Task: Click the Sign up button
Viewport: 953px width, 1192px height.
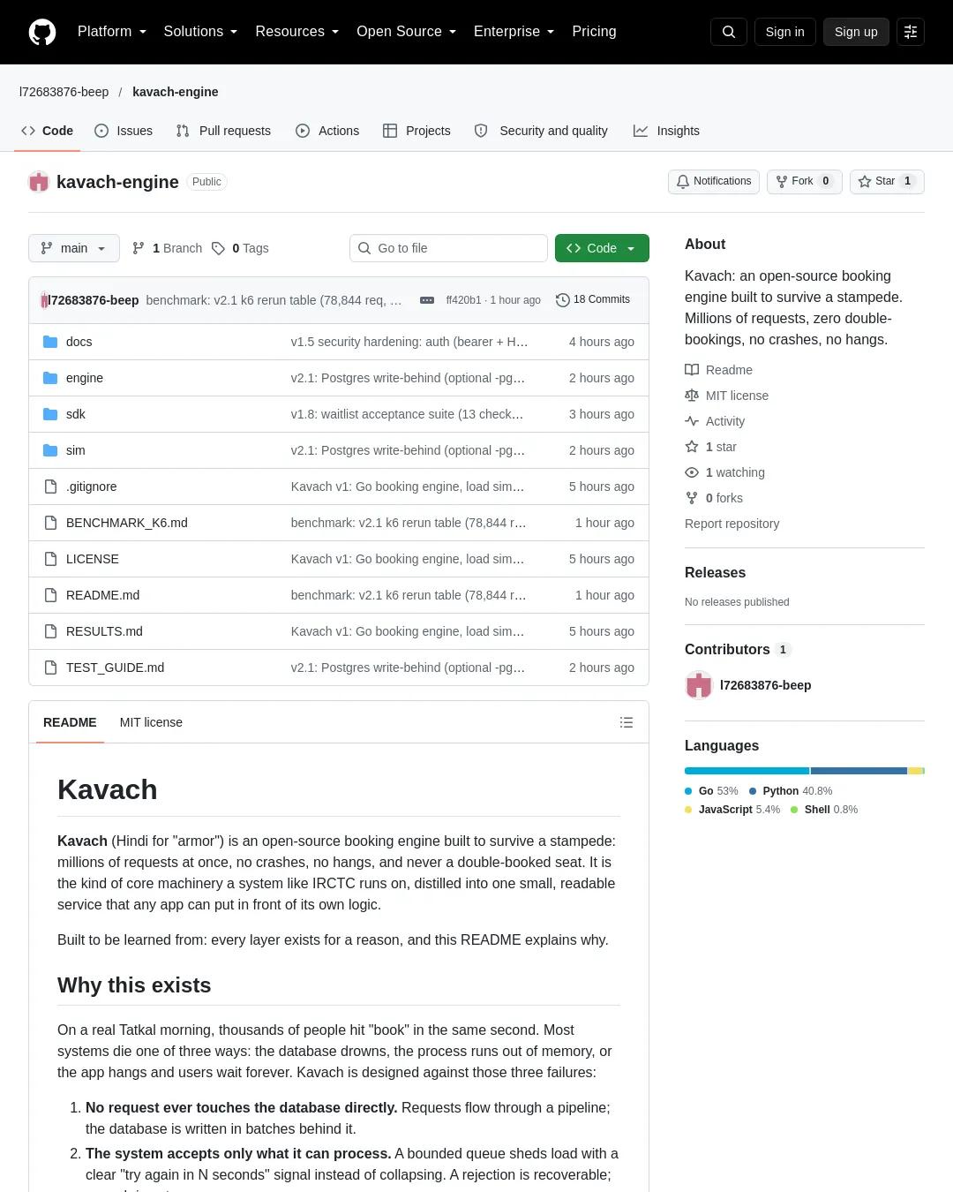Action: pyautogui.click(x=856, y=32)
